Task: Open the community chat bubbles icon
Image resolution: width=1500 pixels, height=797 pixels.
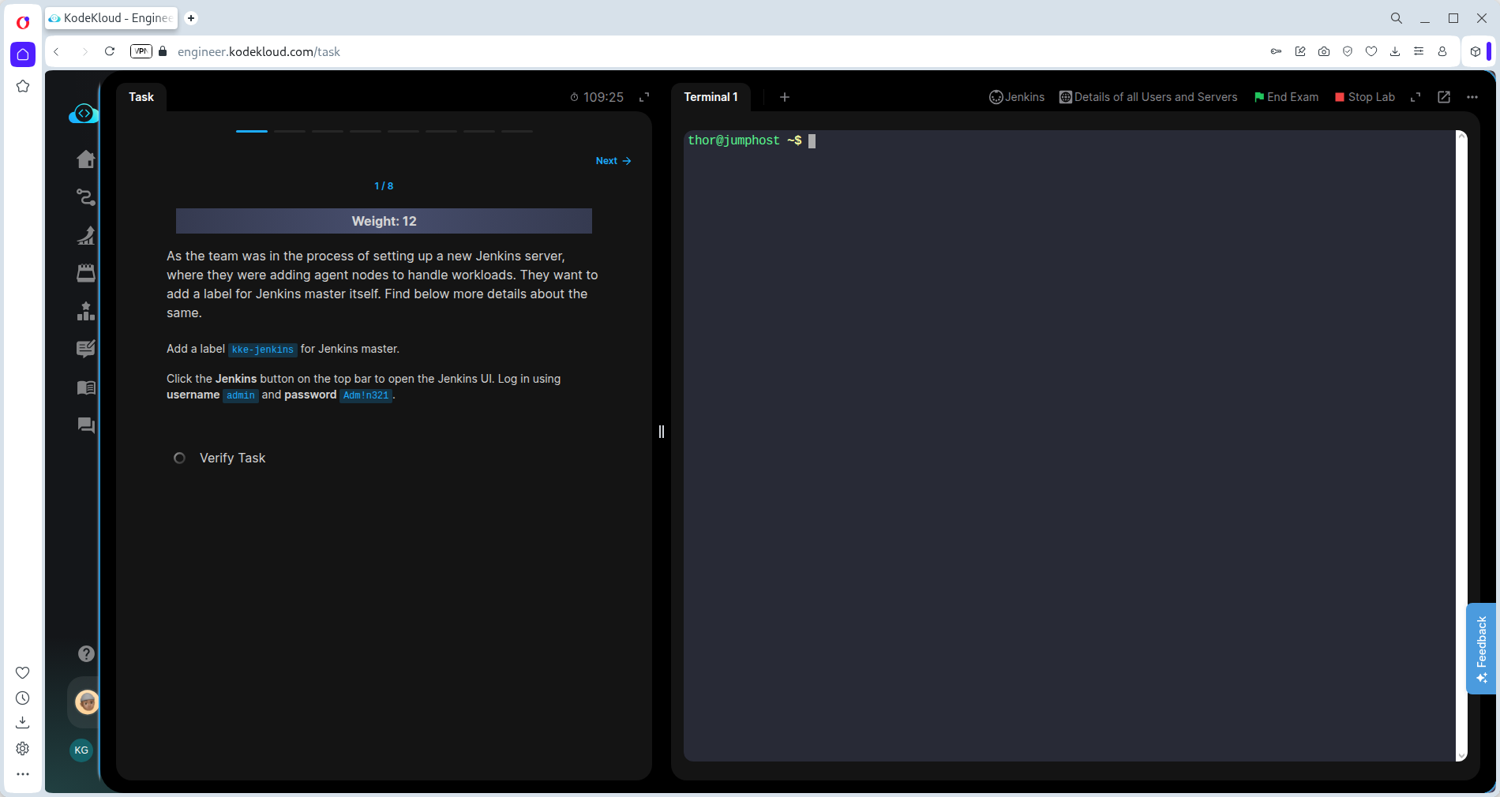Action: tap(86, 425)
